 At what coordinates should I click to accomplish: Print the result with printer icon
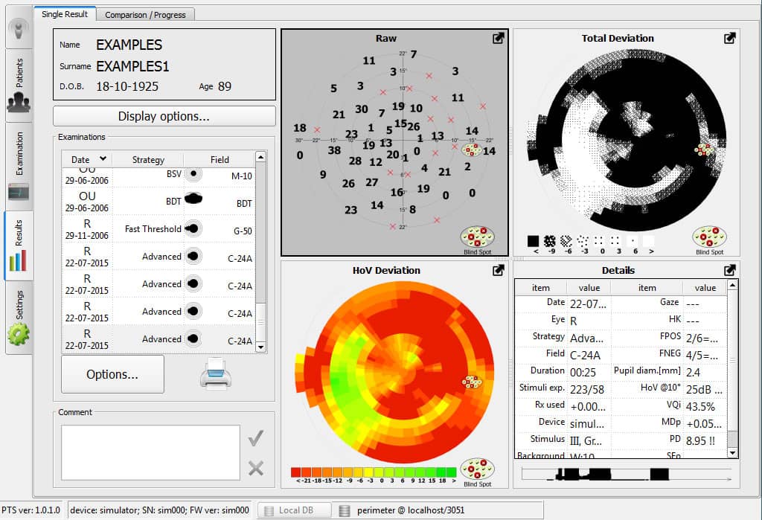pyautogui.click(x=216, y=373)
